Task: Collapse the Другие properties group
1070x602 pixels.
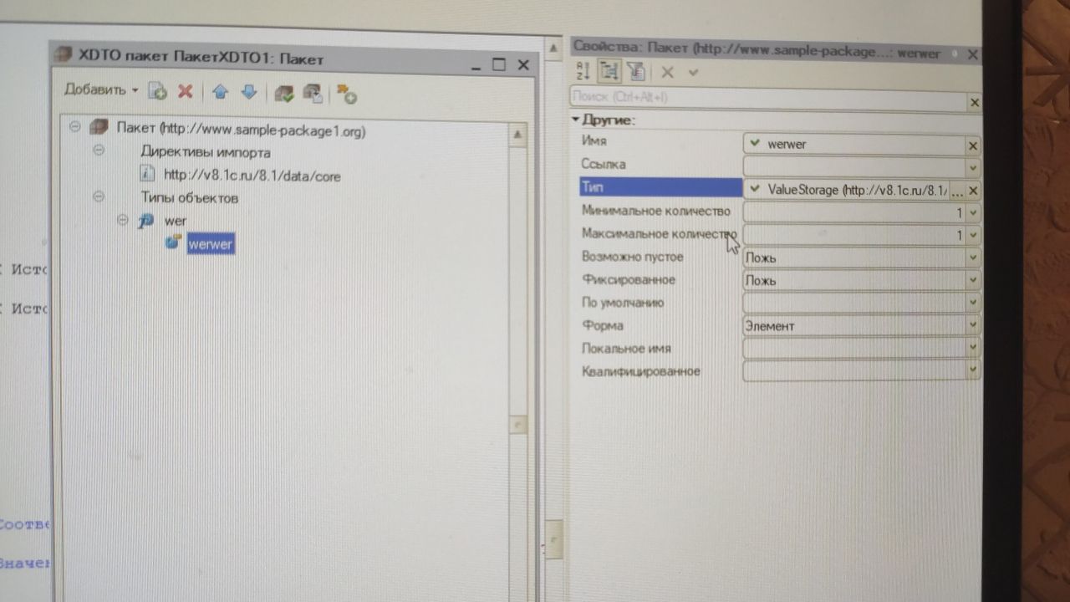Action: click(x=575, y=120)
